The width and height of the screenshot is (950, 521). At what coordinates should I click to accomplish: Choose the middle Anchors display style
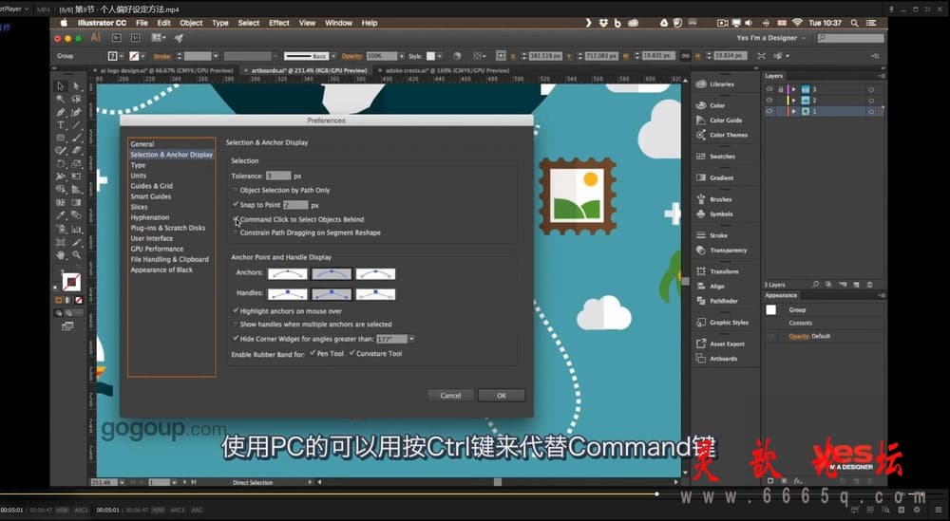(332, 273)
